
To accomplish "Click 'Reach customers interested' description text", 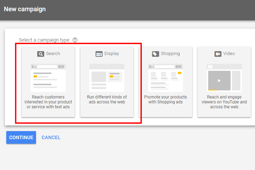I will [x=48, y=102].
